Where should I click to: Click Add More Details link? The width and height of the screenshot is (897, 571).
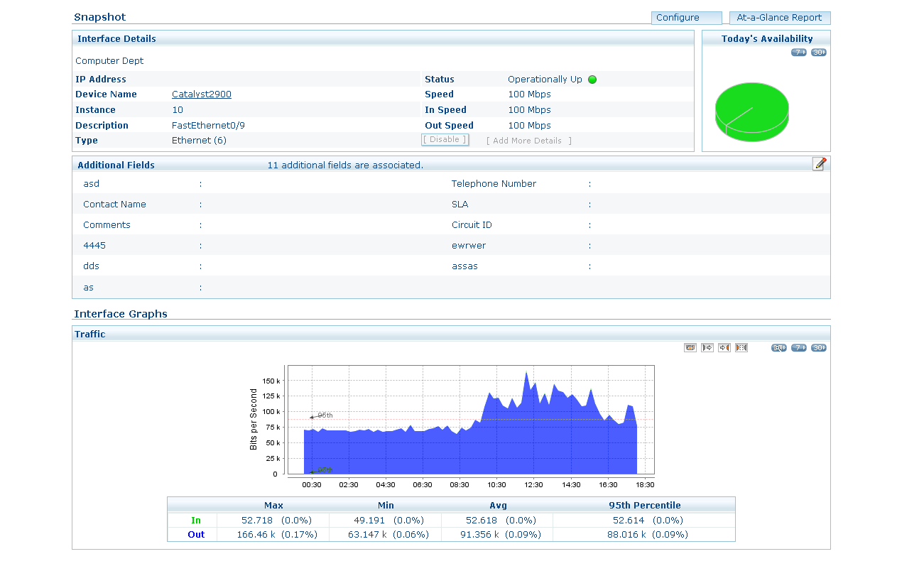[x=528, y=141]
